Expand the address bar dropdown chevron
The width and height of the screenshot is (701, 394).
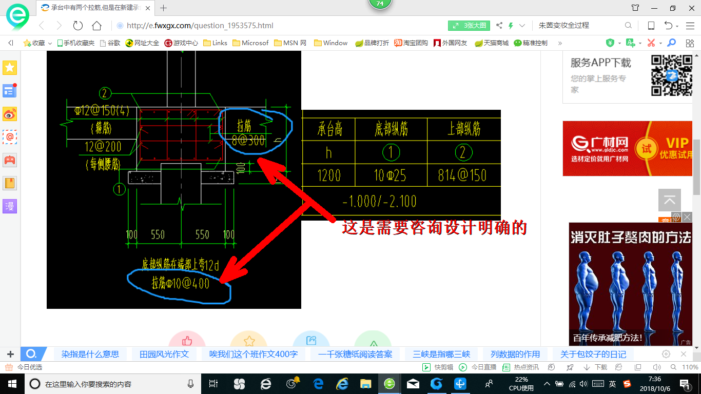click(522, 26)
